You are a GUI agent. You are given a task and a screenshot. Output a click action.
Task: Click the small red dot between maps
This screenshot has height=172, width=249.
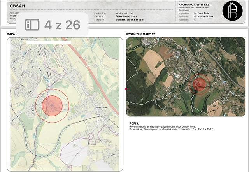click(126, 89)
